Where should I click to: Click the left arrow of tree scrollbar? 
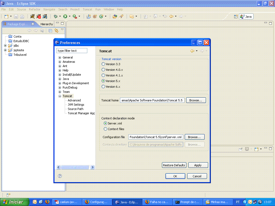coord(59,167)
